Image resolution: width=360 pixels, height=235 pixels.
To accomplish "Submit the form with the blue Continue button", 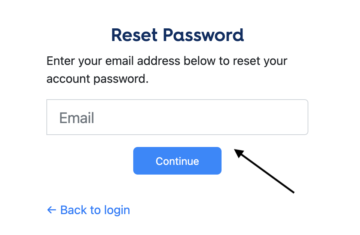I will click(x=177, y=161).
